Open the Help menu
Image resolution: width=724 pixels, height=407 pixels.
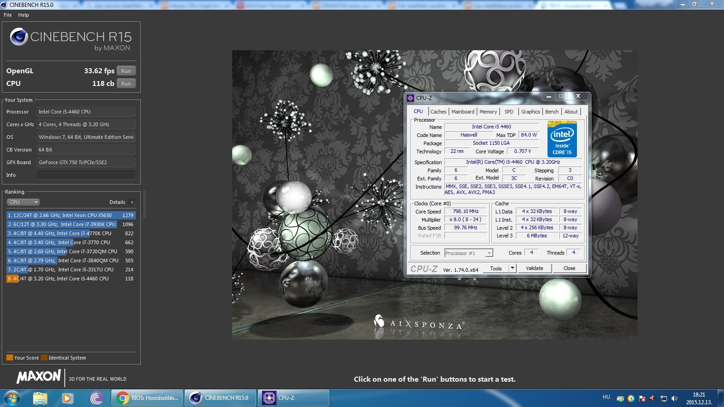24,15
